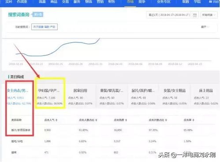Screen dimensions: 220x162
Task: Click the 3,017 点击热度 value
Action: [x=117, y=141]
